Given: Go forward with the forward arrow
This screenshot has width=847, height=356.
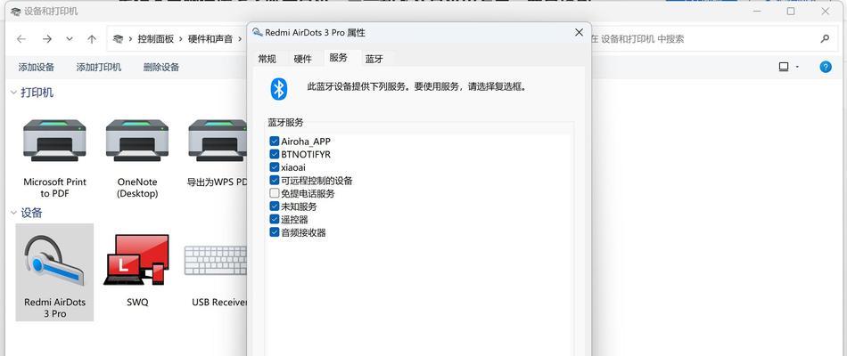Looking at the screenshot, I should (47, 39).
